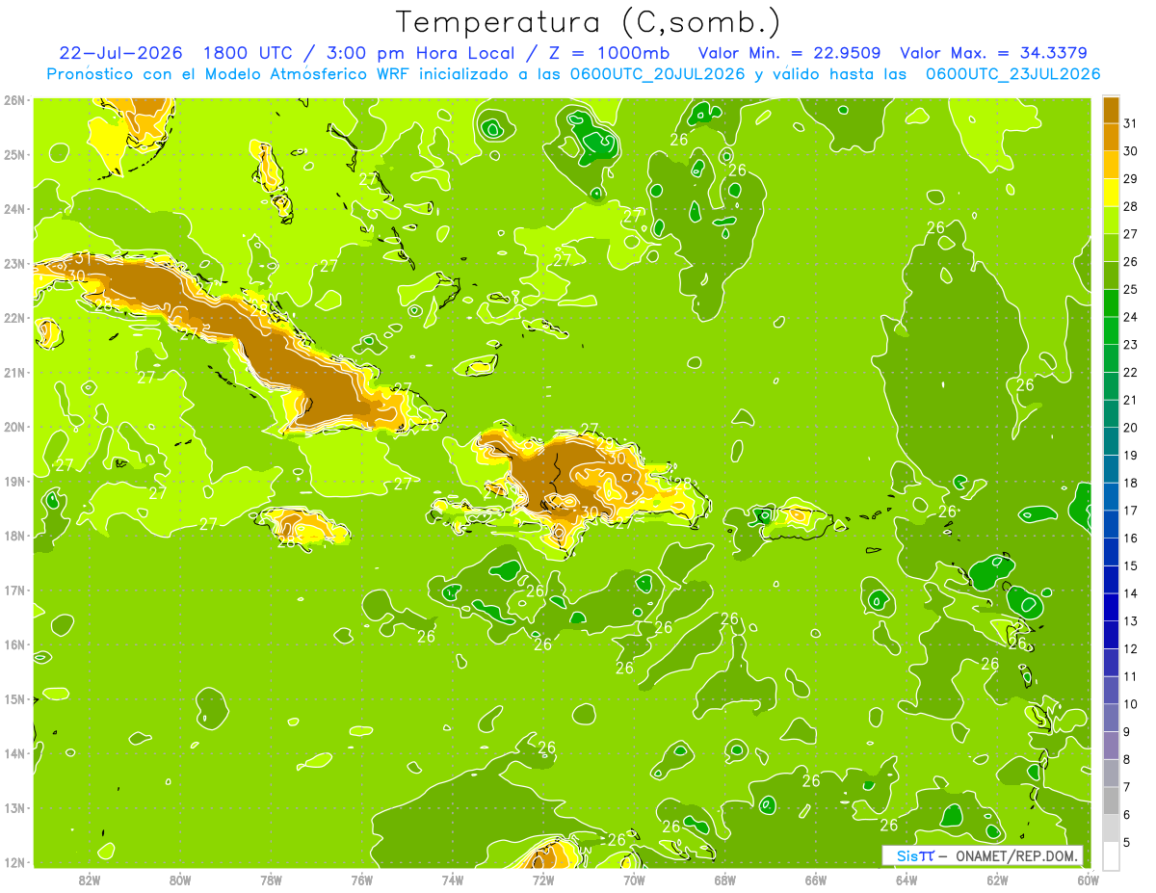
Task: Click the "78W" longitude axis label
Action: [271, 880]
